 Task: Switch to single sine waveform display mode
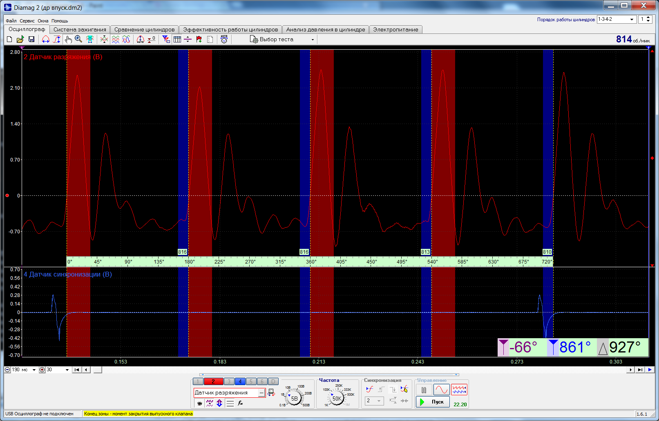pos(442,390)
